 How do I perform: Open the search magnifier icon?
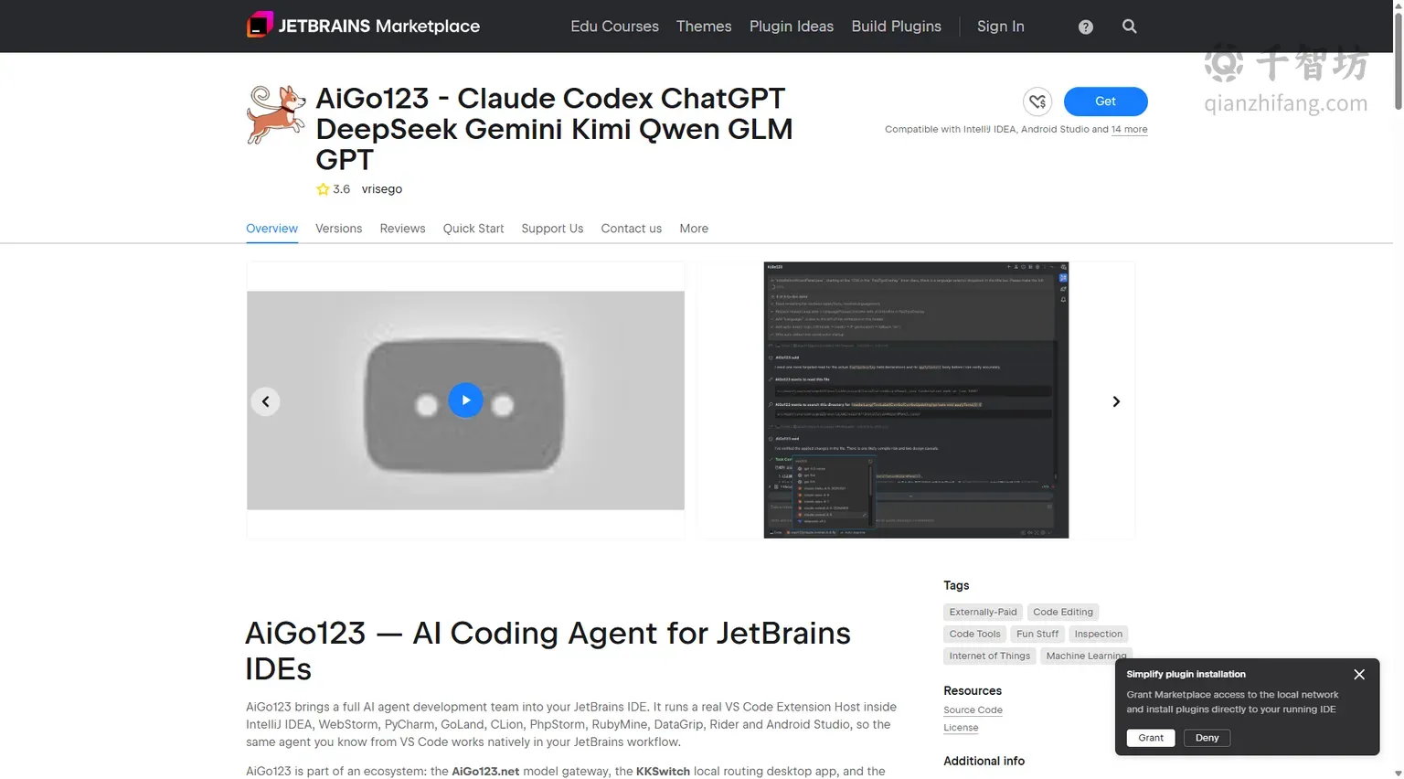(x=1130, y=27)
